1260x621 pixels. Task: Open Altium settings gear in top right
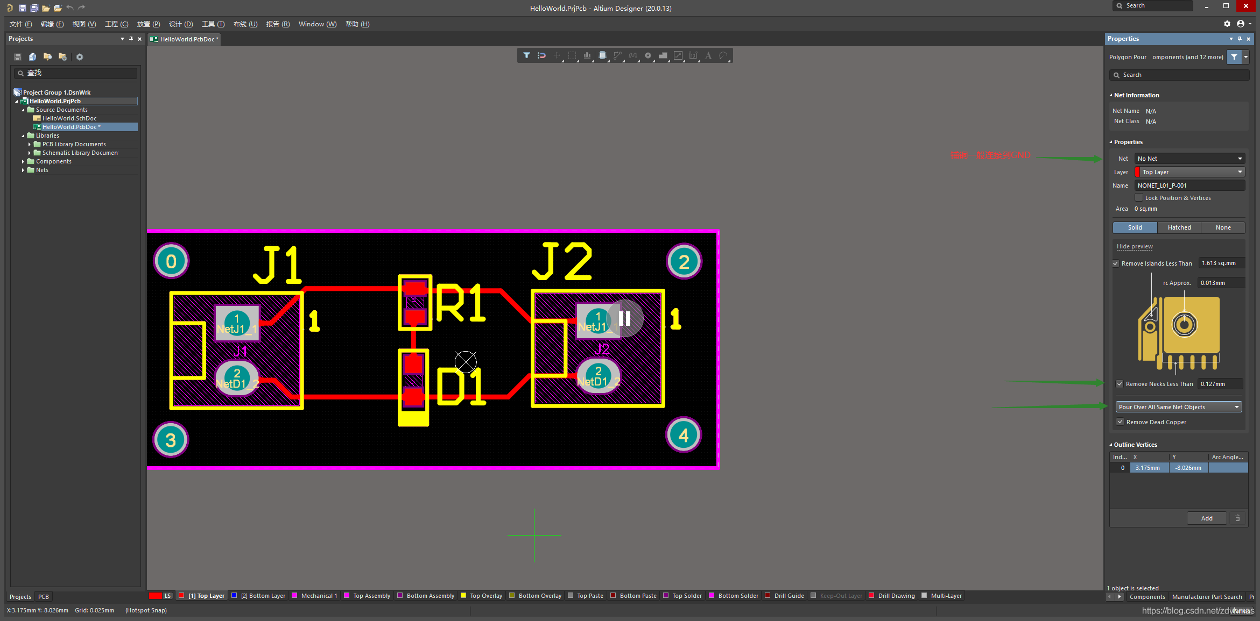pyautogui.click(x=1227, y=24)
